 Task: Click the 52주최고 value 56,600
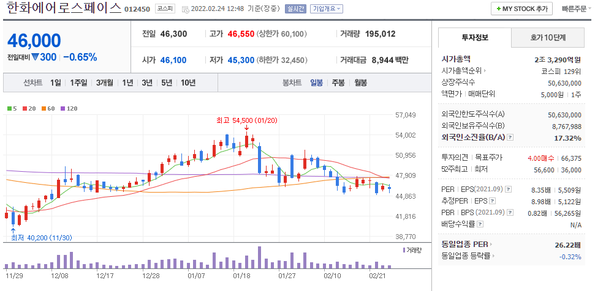pyautogui.click(x=544, y=170)
